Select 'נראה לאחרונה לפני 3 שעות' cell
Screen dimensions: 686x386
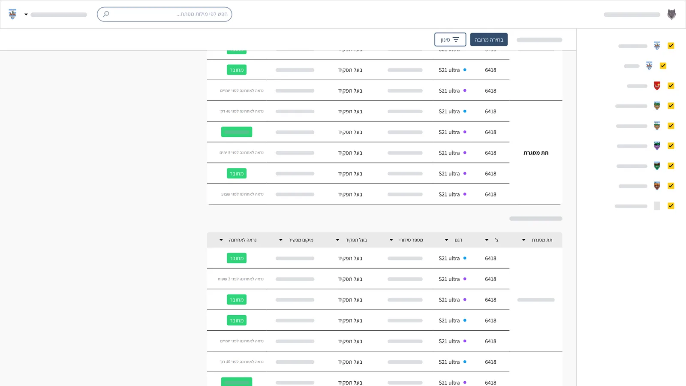click(x=241, y=279)
